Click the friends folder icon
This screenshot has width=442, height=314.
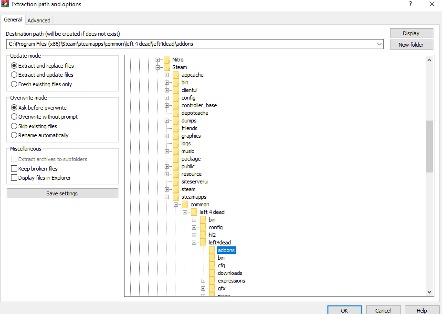176,128
